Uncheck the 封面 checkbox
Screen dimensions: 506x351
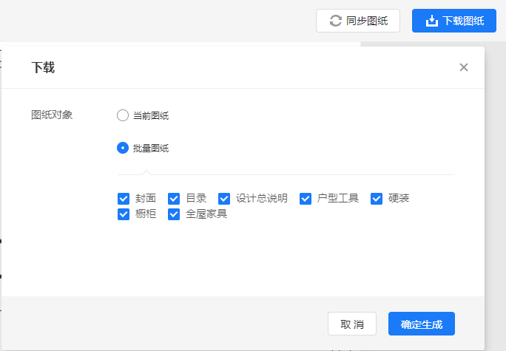click(x=124, y=198)
